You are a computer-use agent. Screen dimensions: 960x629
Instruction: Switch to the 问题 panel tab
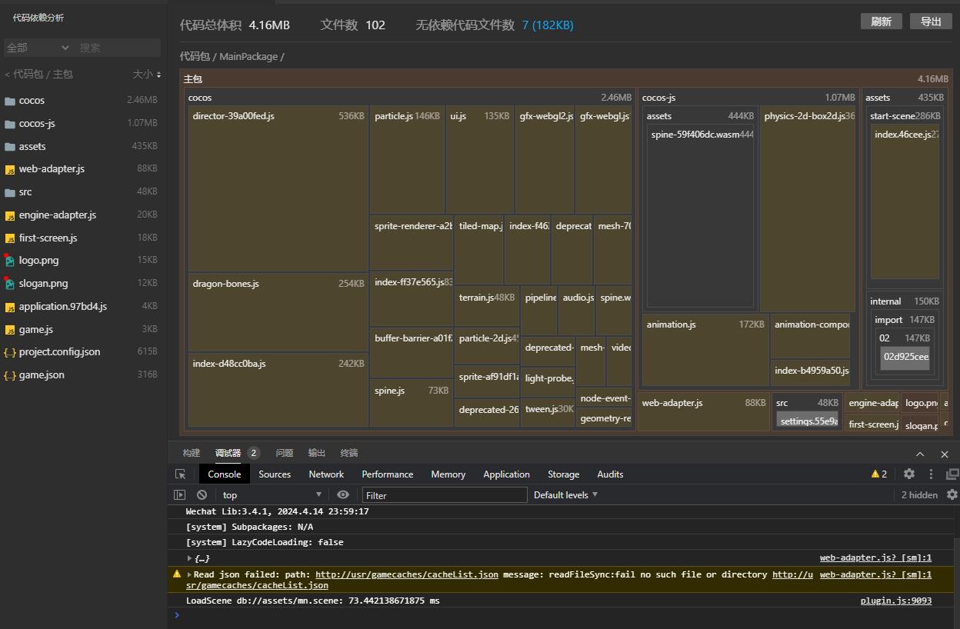click(285, 453)
